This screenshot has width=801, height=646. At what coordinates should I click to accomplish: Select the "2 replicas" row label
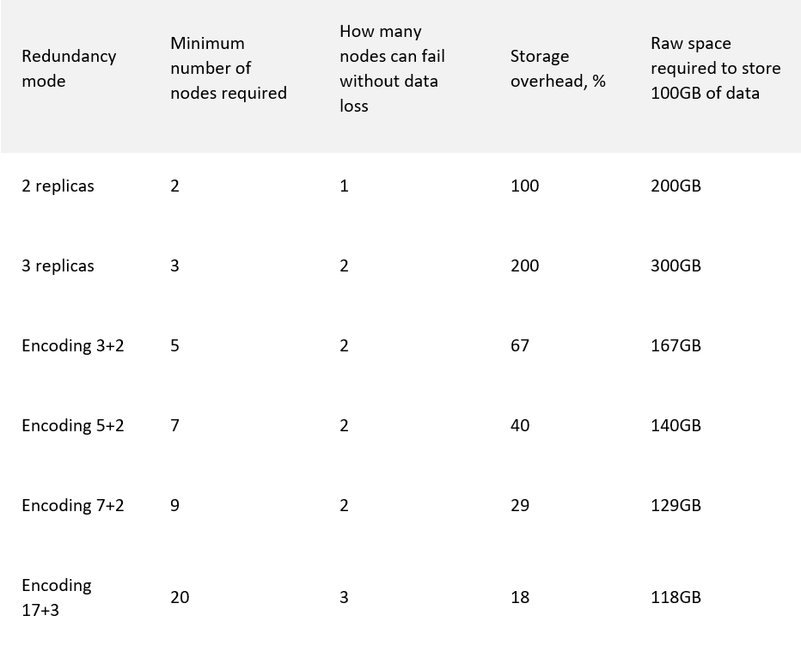coord(58,186)
